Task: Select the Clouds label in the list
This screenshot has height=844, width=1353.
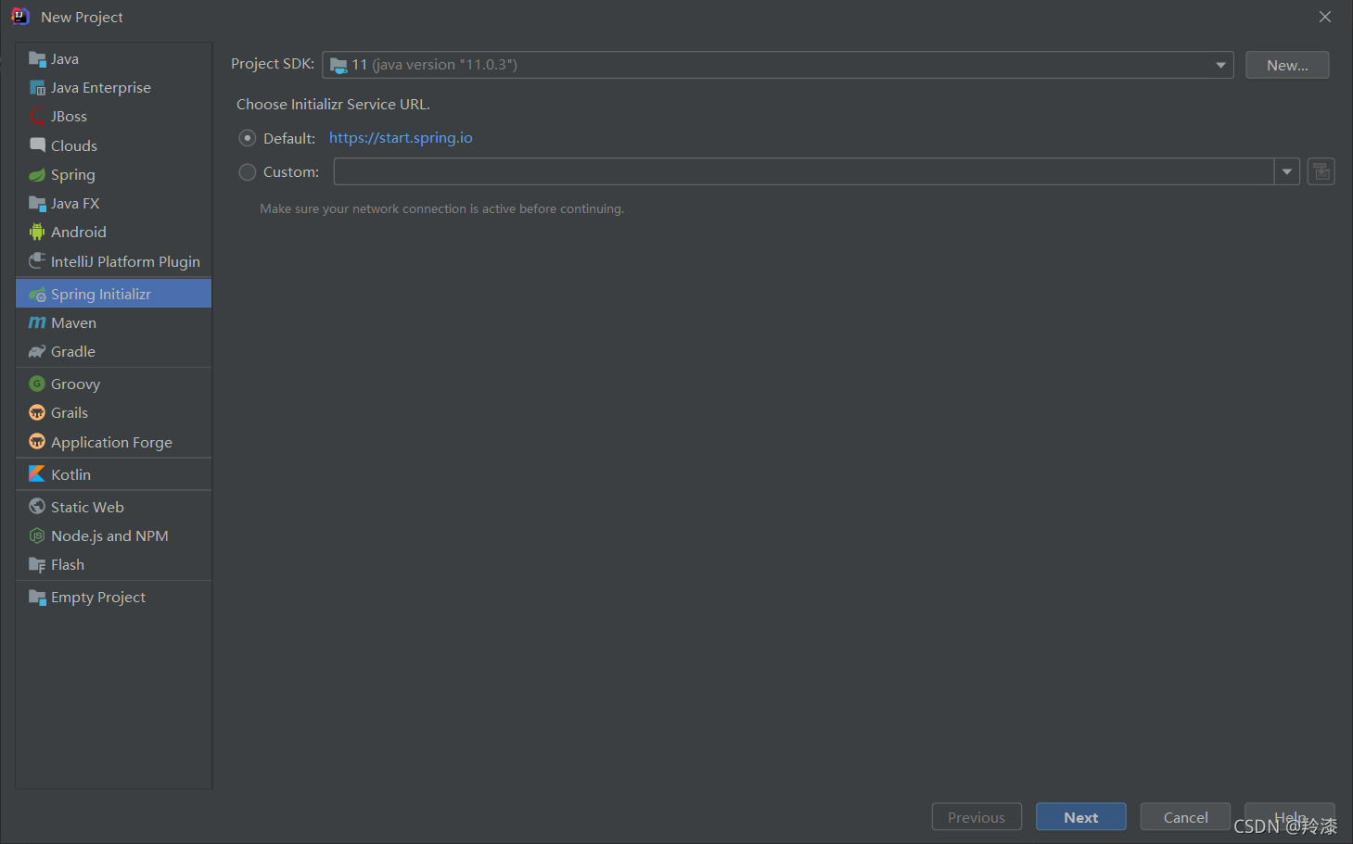Action: pos(74,146)
